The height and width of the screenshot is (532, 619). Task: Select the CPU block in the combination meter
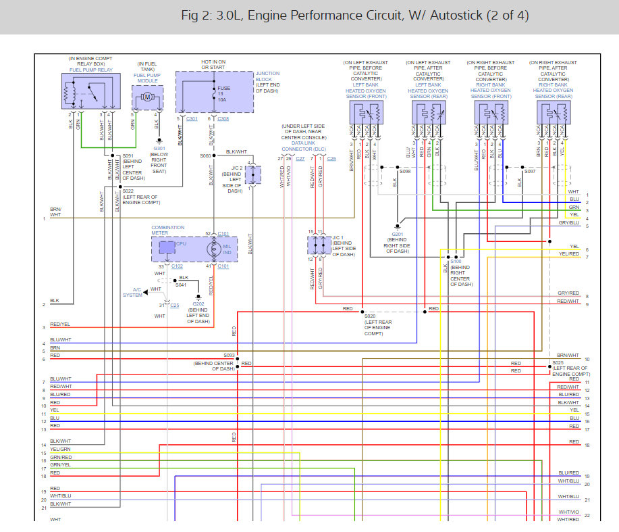[x=167, y=247]
